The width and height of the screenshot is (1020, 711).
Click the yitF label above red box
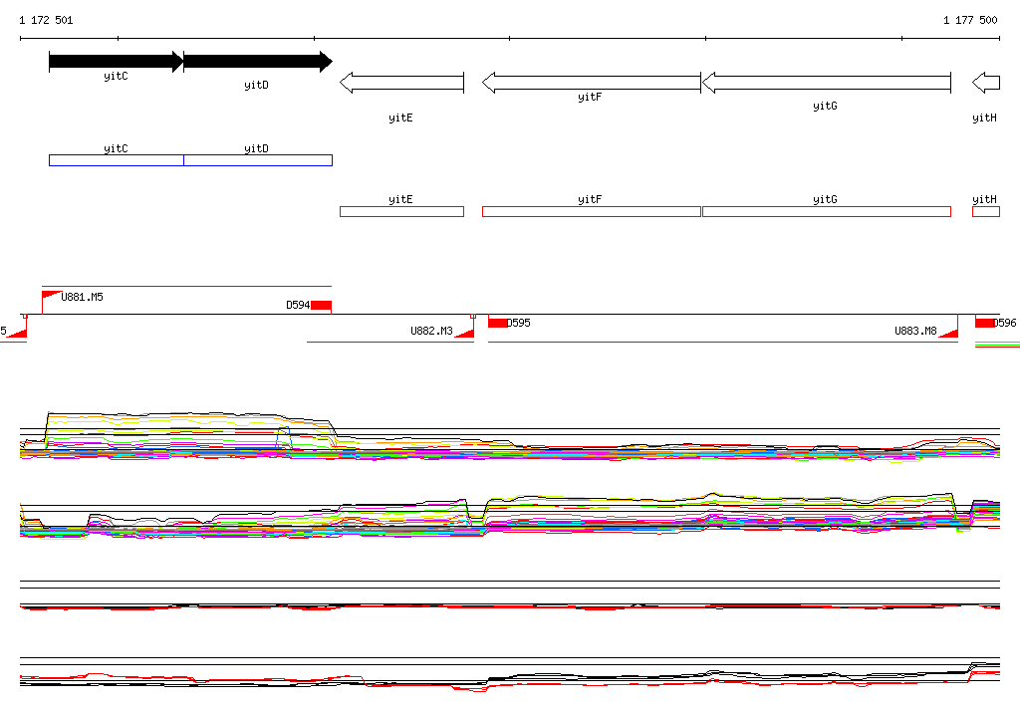tap(590, 200)
